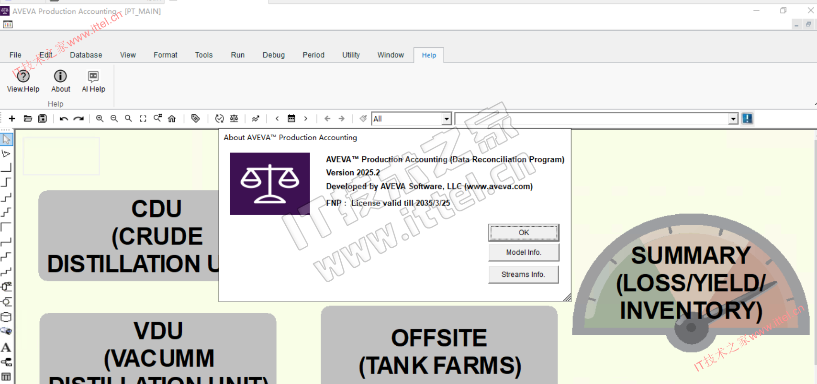The height and width of the screenshot is (384, 817).
Task: Click the Save disk icon
Action: click(43, 119)
